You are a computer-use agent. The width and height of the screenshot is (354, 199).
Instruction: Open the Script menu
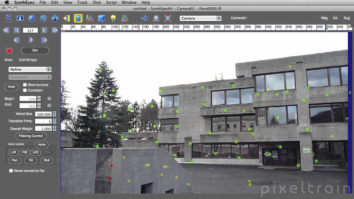click(111, 2)
